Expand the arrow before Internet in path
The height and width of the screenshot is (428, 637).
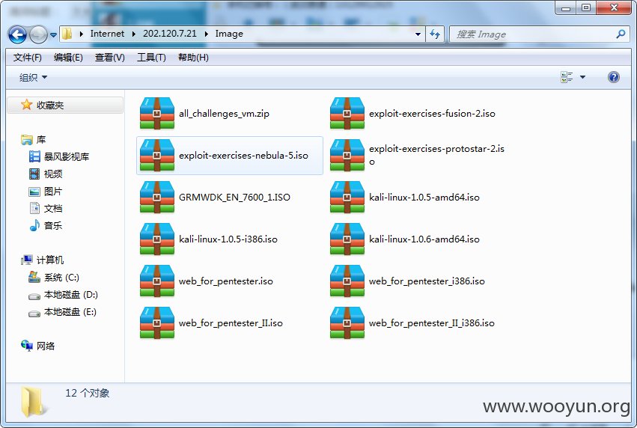click(82, 34)
